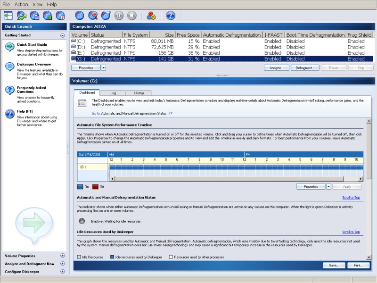377x283 pixels.
Task: Click the drive icon for volume (D:)
Action: pyautogui.click(x=74, y=47)
